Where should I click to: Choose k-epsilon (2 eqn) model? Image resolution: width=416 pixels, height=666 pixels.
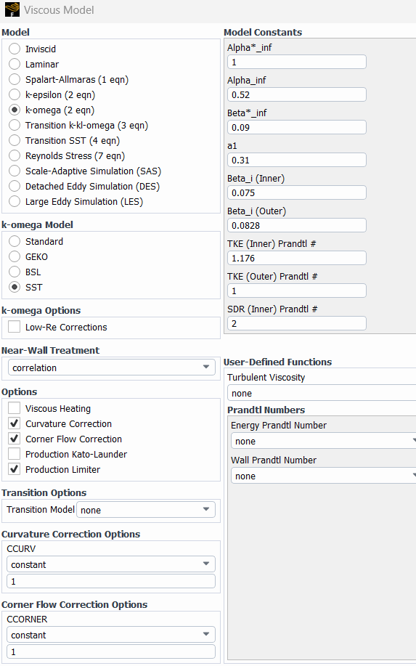click(15, 94)
